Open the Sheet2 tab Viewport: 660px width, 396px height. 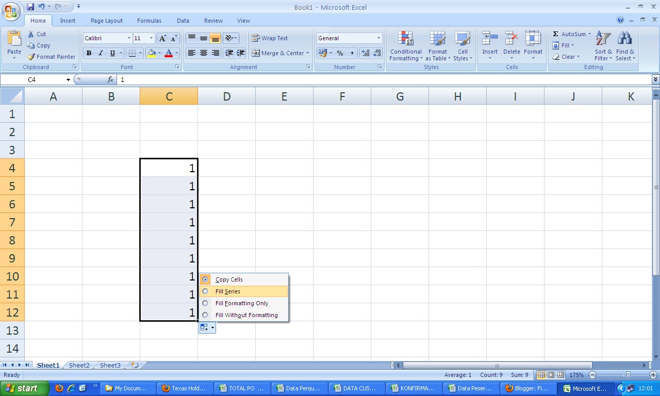tap(78, 365)
